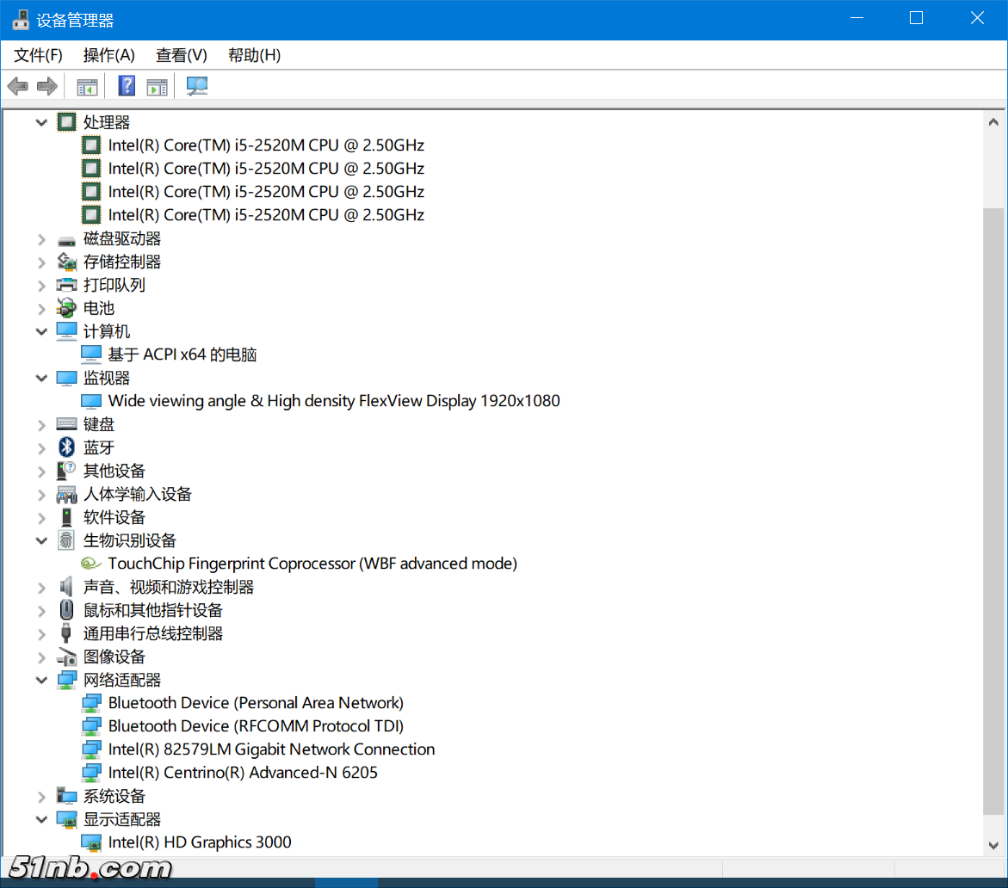Collapse the 显示适配器 category
The image size is (1008, 888).
tap(41, 819)
